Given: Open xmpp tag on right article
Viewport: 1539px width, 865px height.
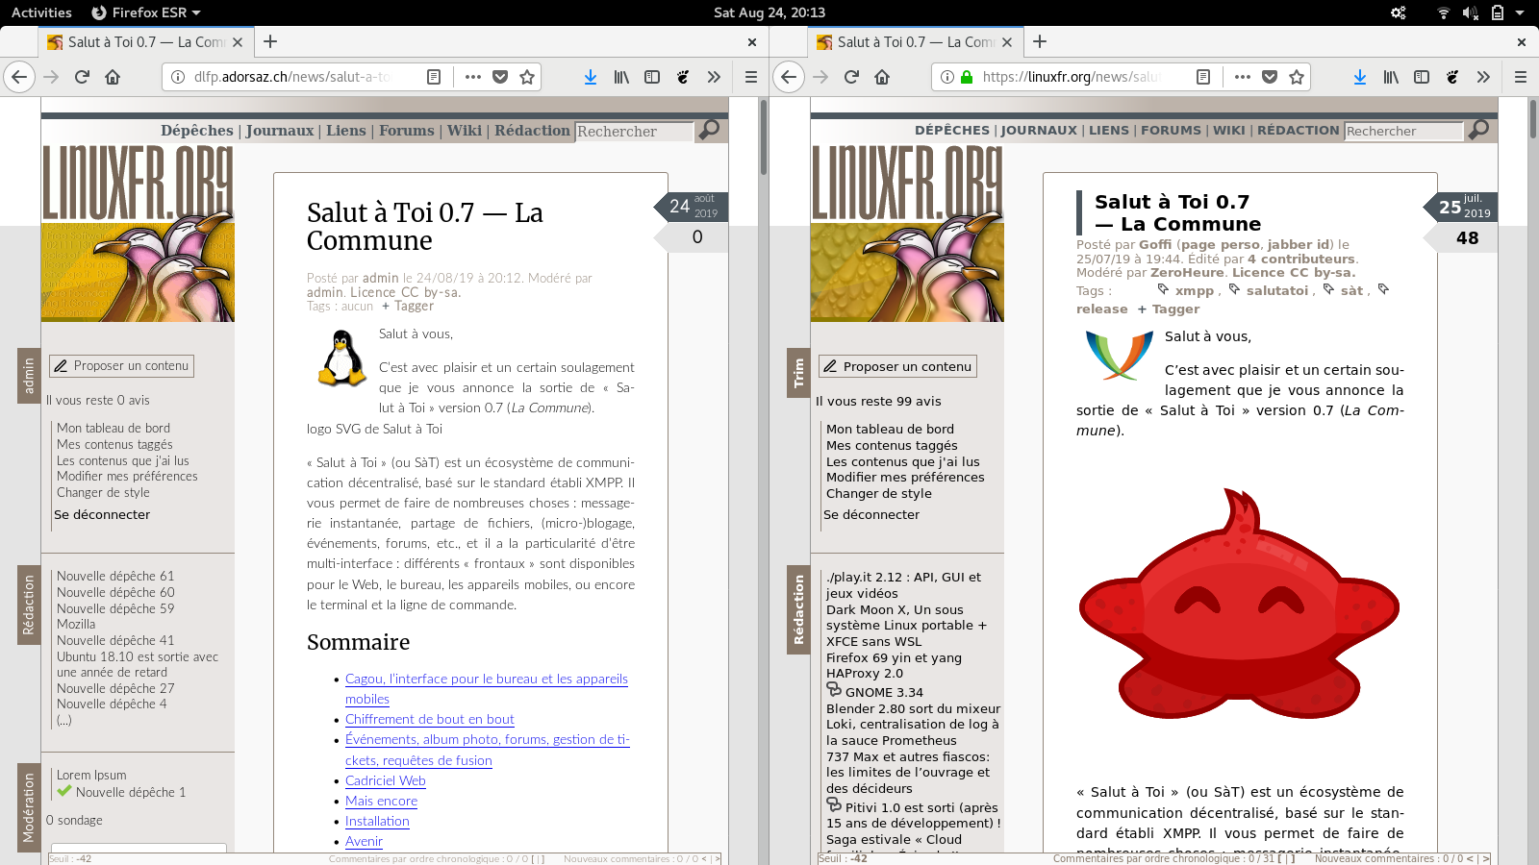Looking at the screenshot, I should click(x=1194, y=290).
